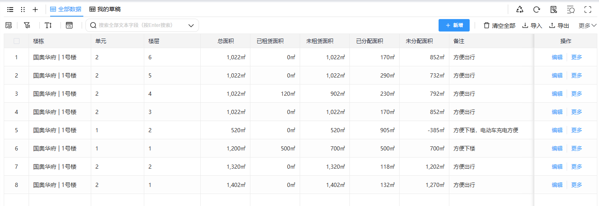Click the refresh data icon
The width and height of the screenshot is (599, 206).
click(x=536, y=9)
